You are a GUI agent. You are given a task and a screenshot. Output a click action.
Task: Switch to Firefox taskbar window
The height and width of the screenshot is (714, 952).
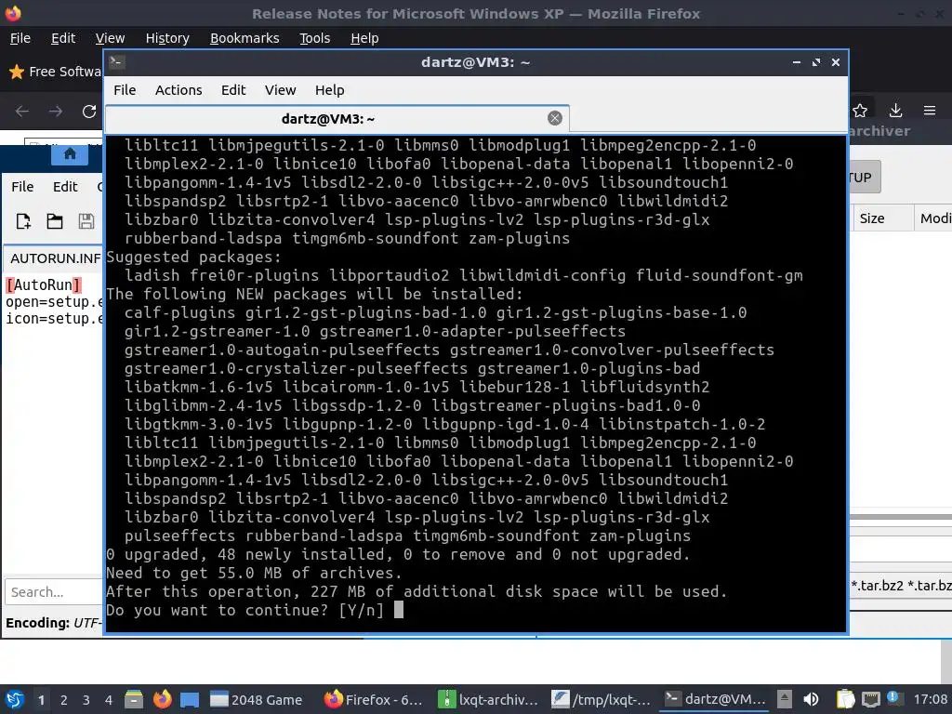click(x=373, y=699)
